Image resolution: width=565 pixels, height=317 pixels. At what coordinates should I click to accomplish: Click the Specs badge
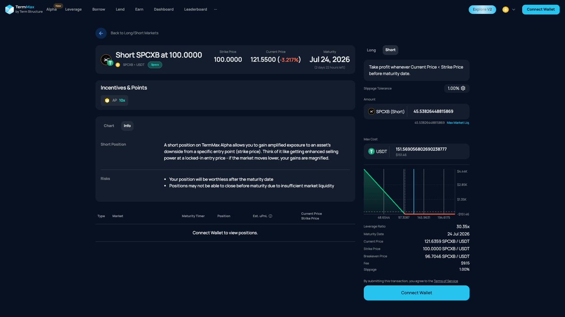point(155,65)
